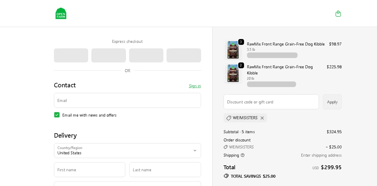Click the 20 lb kibble product thumbnail
The image size is (377, 186).
[233, 73]
